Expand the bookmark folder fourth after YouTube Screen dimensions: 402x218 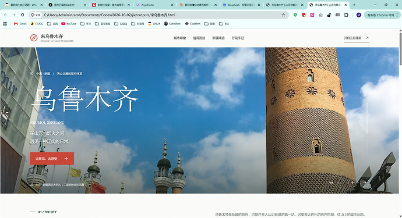(137, 23)
